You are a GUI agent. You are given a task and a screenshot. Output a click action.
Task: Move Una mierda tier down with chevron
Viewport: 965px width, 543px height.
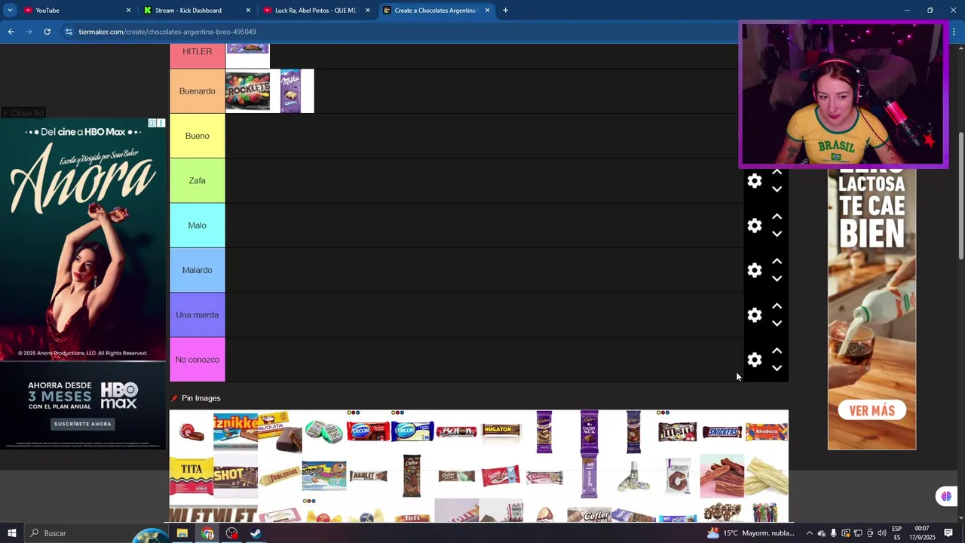pos(777,324)
